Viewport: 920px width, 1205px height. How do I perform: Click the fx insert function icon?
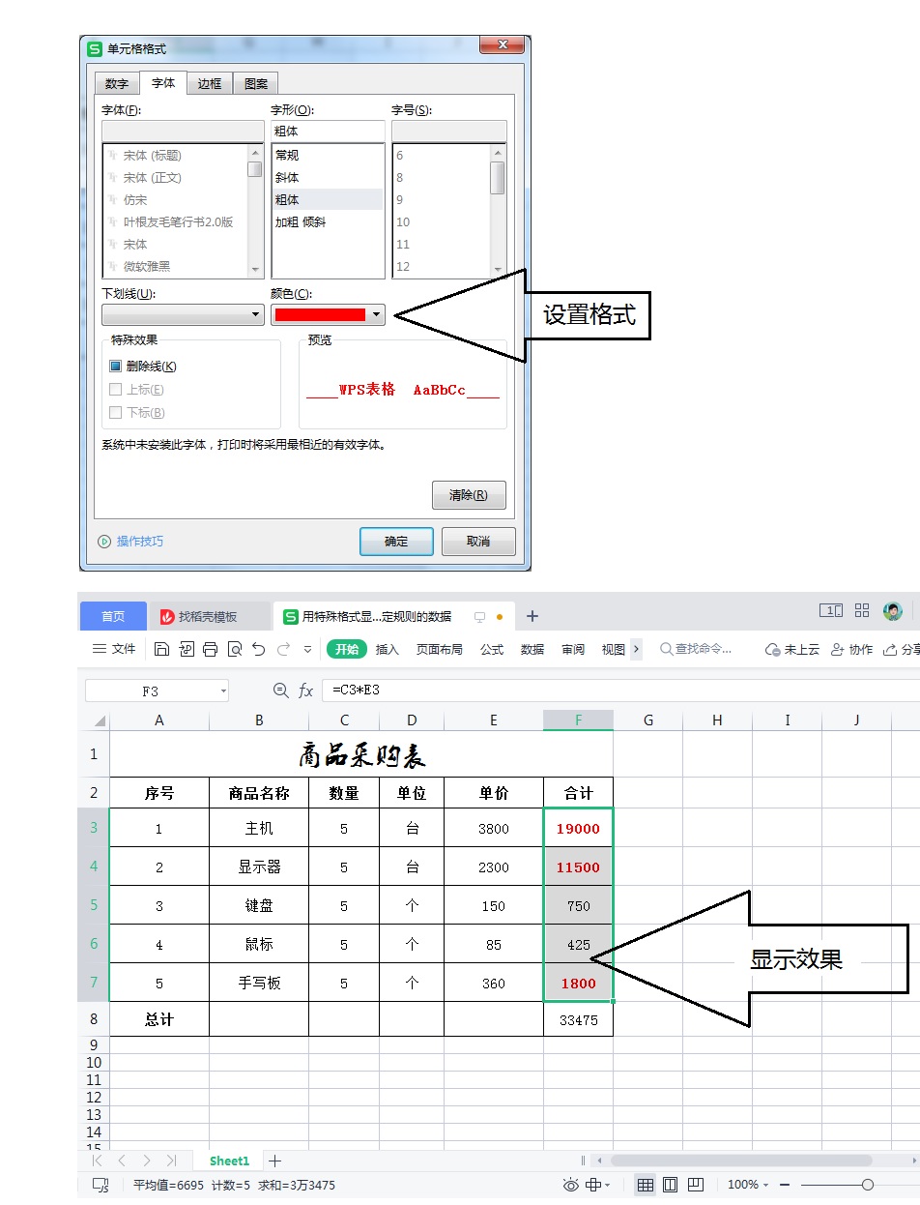pyautogui.click(x=305, y=691)
